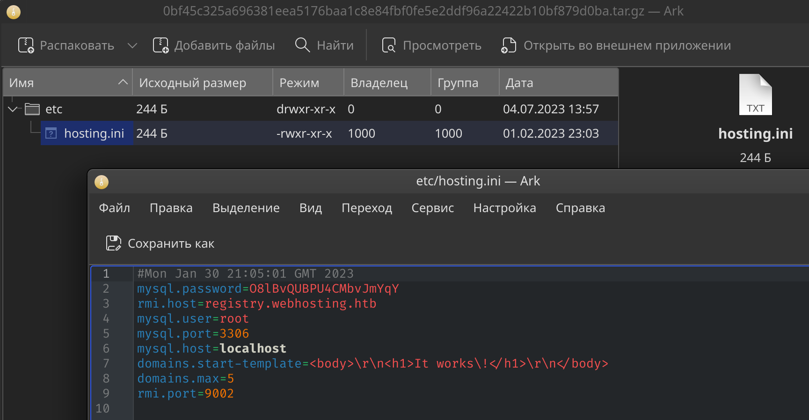The height and width of the screenshot is (420, 809).
Task: Click the 244 Б size in info panel
Action: pos(755,158)
